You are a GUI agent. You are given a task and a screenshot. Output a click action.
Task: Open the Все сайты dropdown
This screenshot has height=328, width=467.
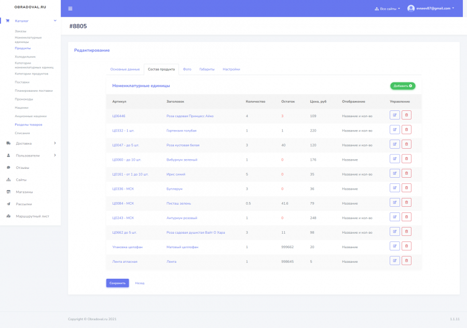click(387, 9)
